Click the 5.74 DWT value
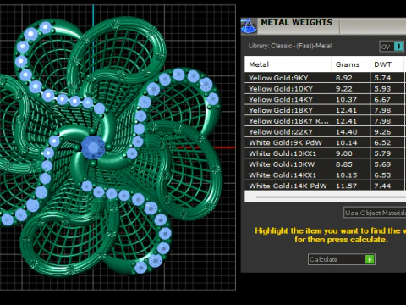Viewport: 406px width, 305px height. [382, 78]
